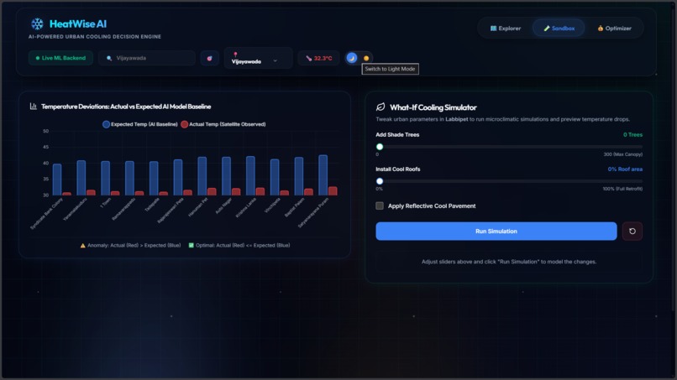Click the 'Install Cool Roofs' label
The width and height of the screenshot is (677, 380).
coord(397,169)
